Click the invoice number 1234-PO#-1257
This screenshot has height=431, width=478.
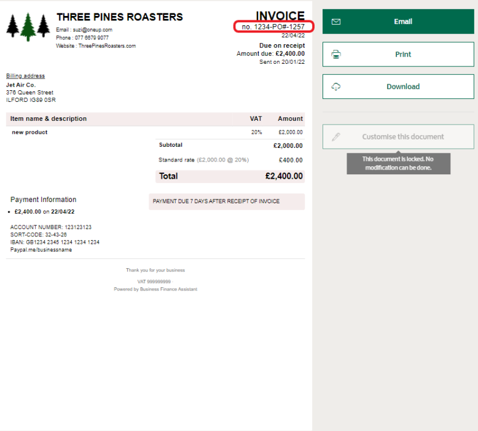pyautogui.click(x=273, y=26)
